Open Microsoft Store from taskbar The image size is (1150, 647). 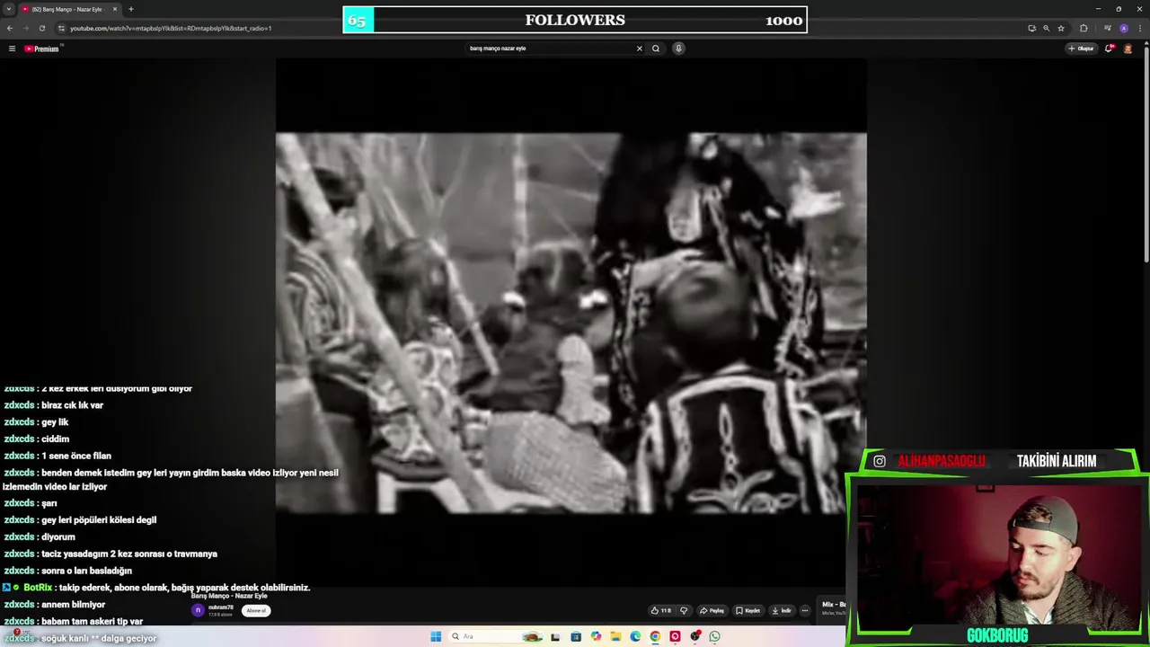point(576,636)
